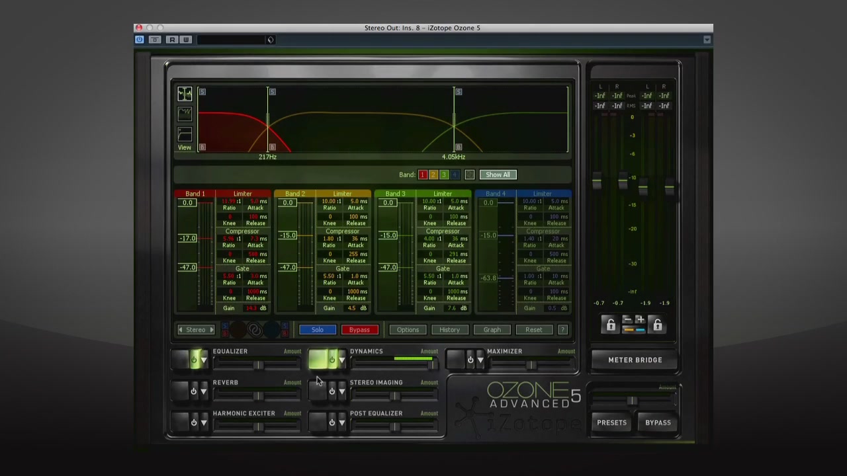The image size is (847, 476).
Task: Select the Band 3 panel header
Action: pyautogui.click(x=395, y=194)
